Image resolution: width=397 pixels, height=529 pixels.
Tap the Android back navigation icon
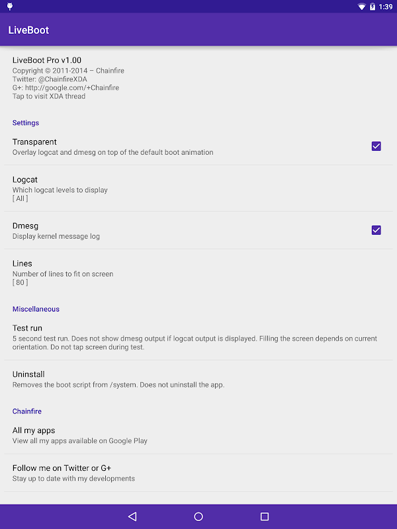(132, 516)
